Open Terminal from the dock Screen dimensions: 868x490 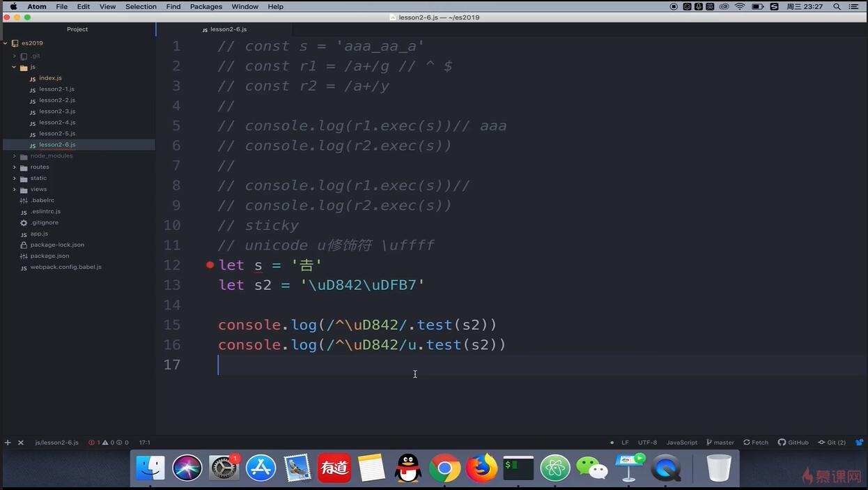tap(518, 468)
